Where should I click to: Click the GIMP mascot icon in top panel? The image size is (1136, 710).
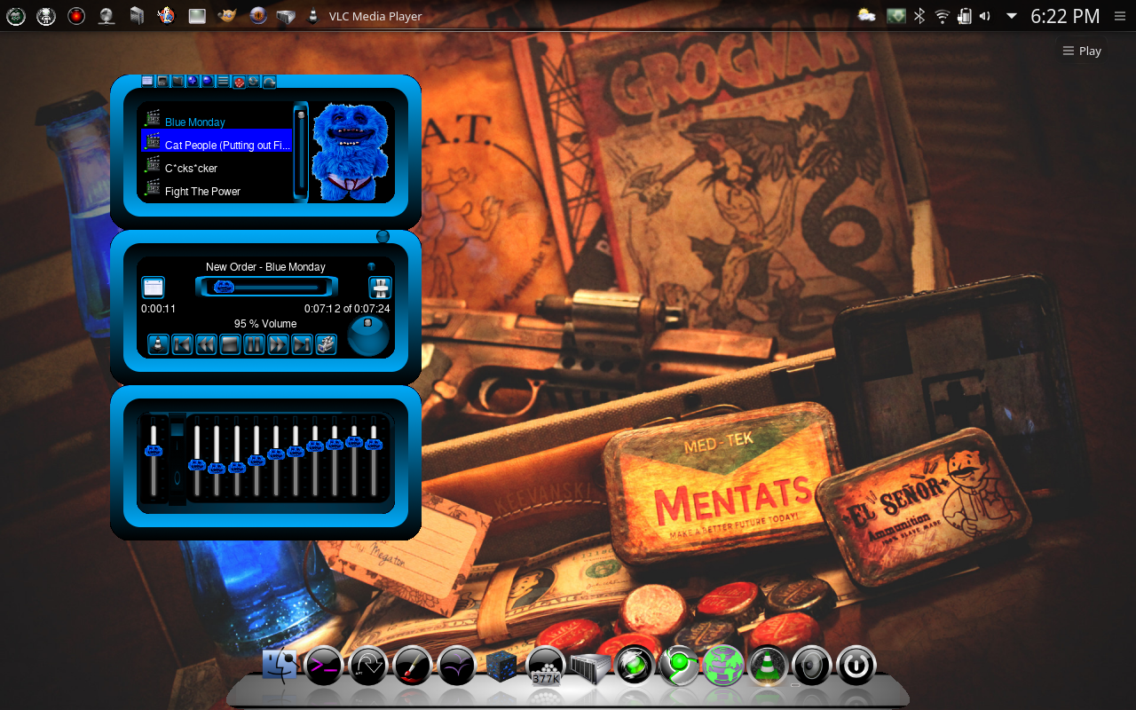coord(227,16)
